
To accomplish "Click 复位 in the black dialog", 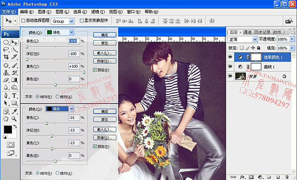I will (105, 120).
